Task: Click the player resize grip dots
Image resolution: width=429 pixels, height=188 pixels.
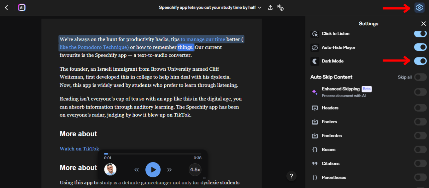Action: (204, 178)
